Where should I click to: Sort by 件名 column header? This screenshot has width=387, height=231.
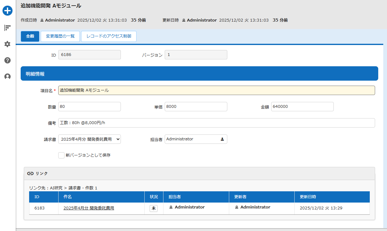tap(101, 197)
